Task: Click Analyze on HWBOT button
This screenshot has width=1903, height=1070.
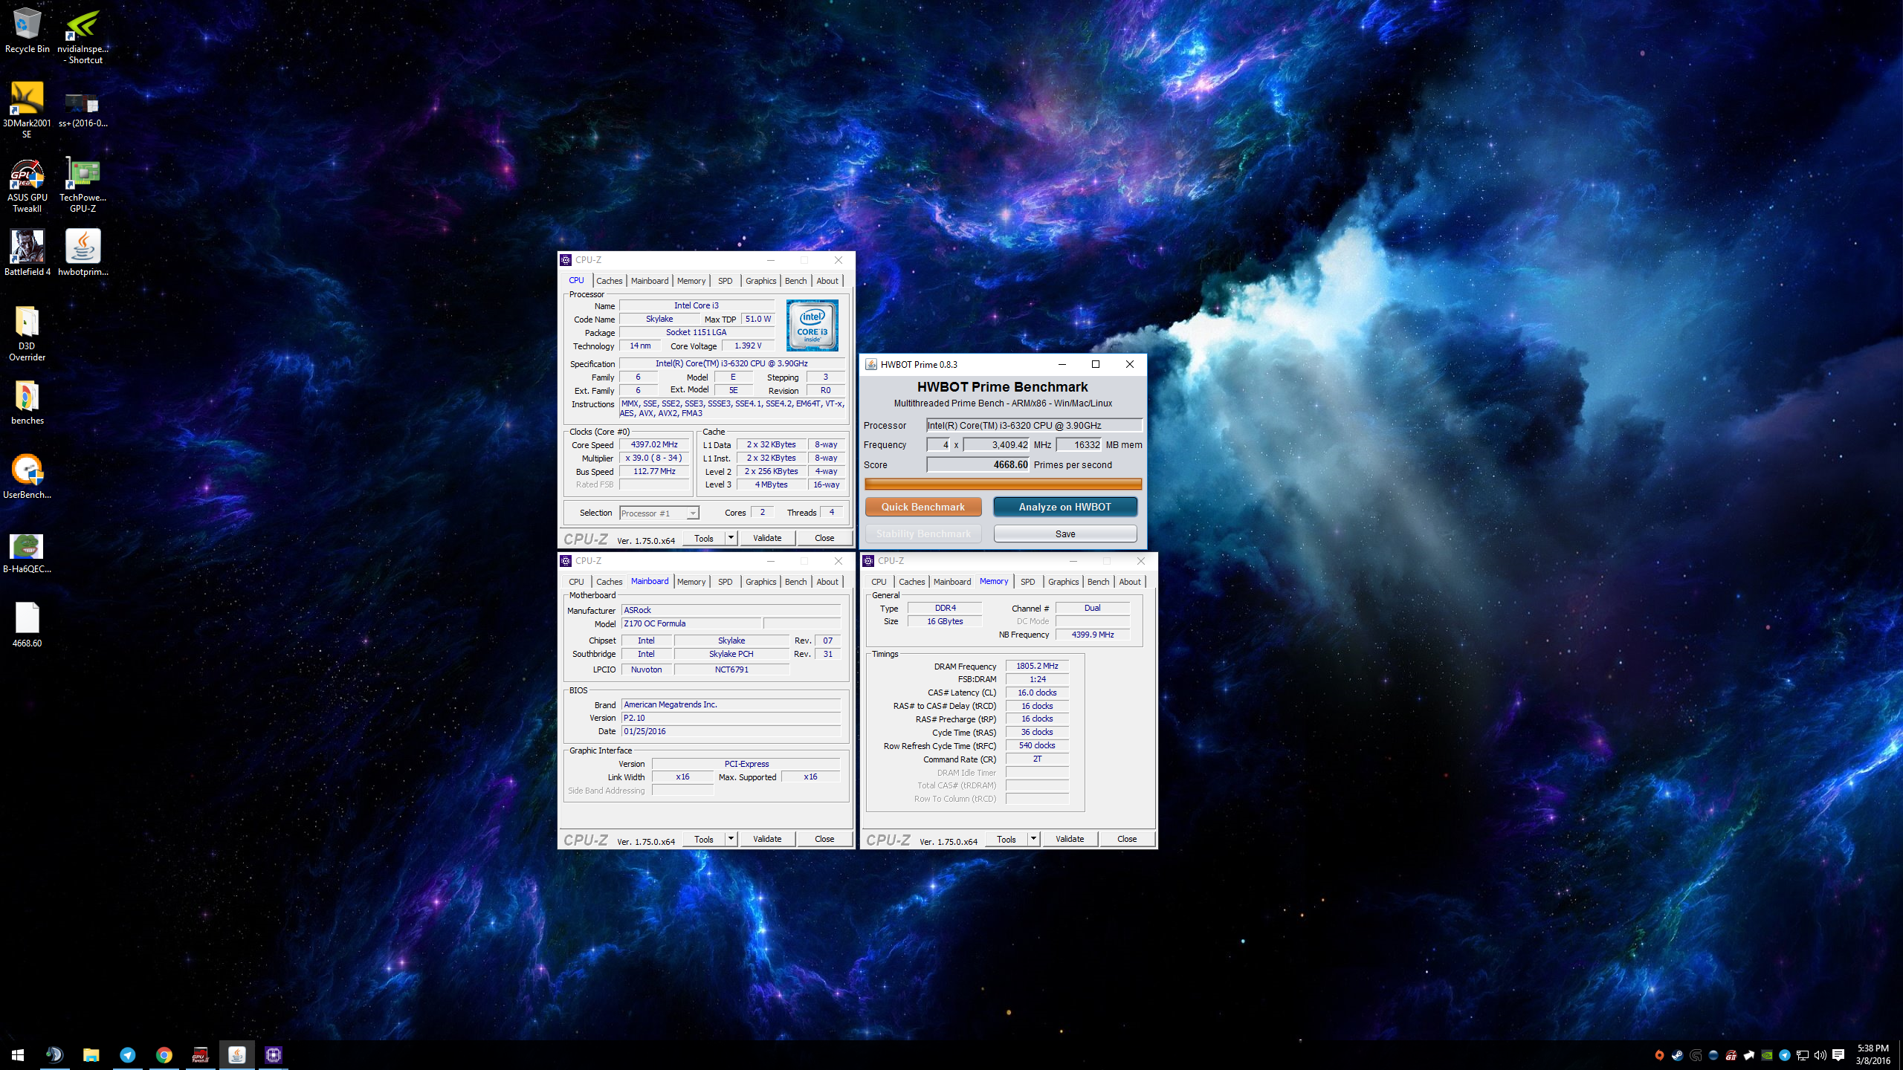Action: pyautogui.click(x=1065, y=507)
